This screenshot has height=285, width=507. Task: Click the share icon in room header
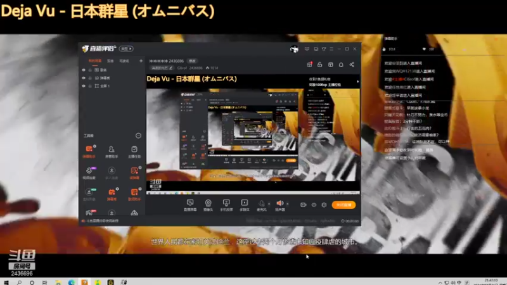352,65
